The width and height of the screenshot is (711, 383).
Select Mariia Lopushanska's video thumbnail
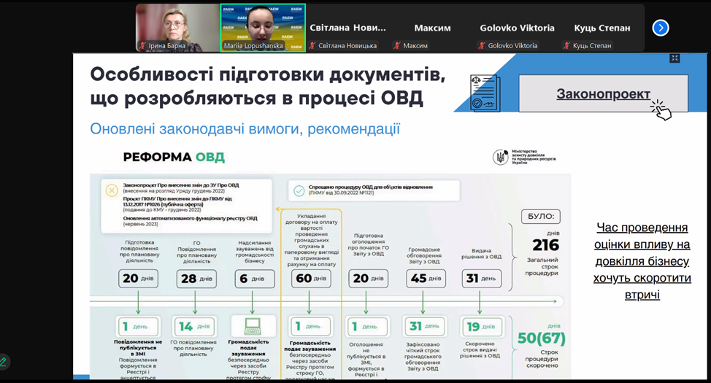pyautogui.click(x=263, y=28)
